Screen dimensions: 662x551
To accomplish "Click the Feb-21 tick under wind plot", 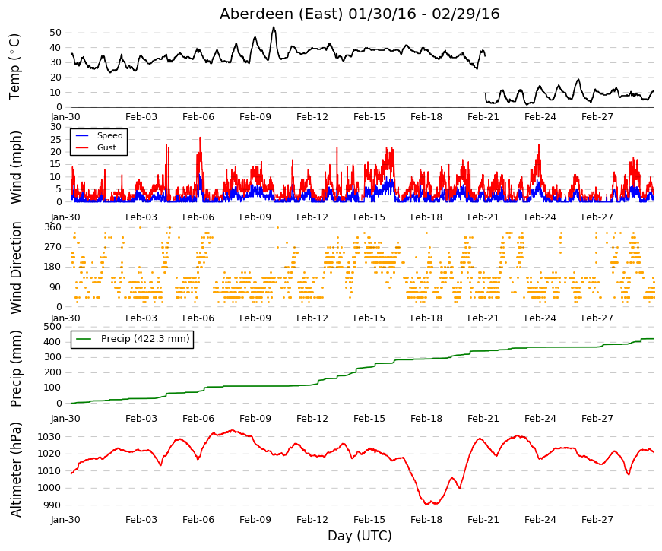I will 483,217.
